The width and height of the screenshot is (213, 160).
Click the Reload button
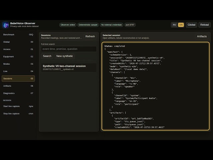click(204, 25)
